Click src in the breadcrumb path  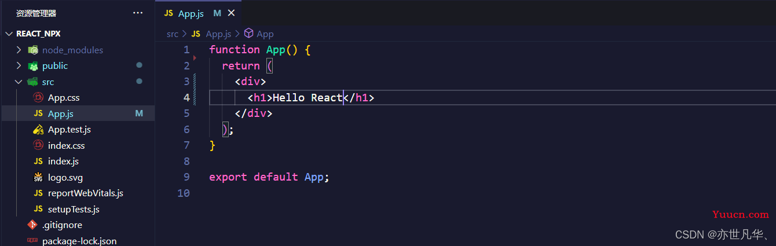(173, 34)
